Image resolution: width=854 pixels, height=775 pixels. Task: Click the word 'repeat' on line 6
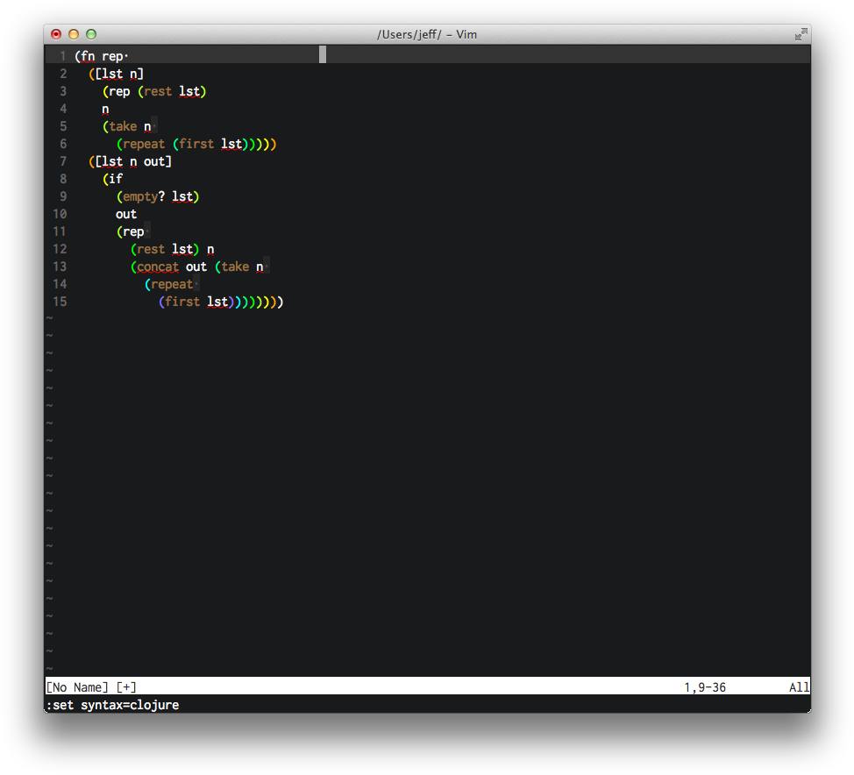point(144,145)
